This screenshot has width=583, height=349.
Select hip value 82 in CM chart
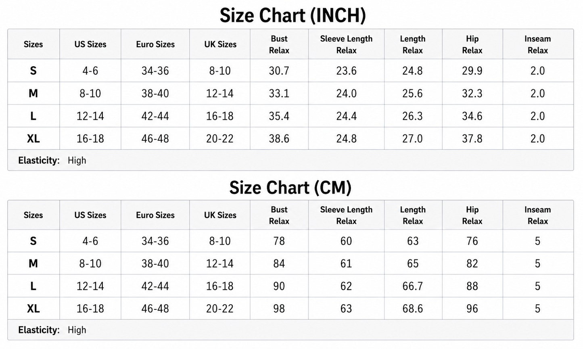pos(472,263)
